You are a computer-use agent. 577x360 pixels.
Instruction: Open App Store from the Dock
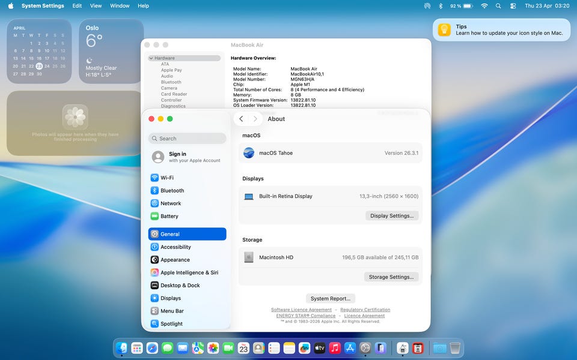[x=350, y=347]
